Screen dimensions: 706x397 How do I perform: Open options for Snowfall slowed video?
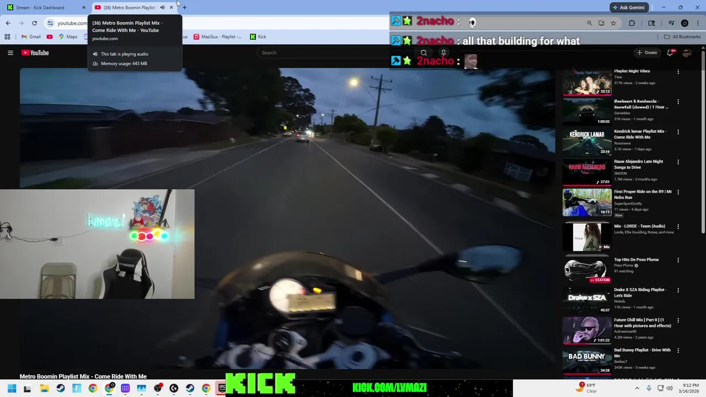coord(678,102)
